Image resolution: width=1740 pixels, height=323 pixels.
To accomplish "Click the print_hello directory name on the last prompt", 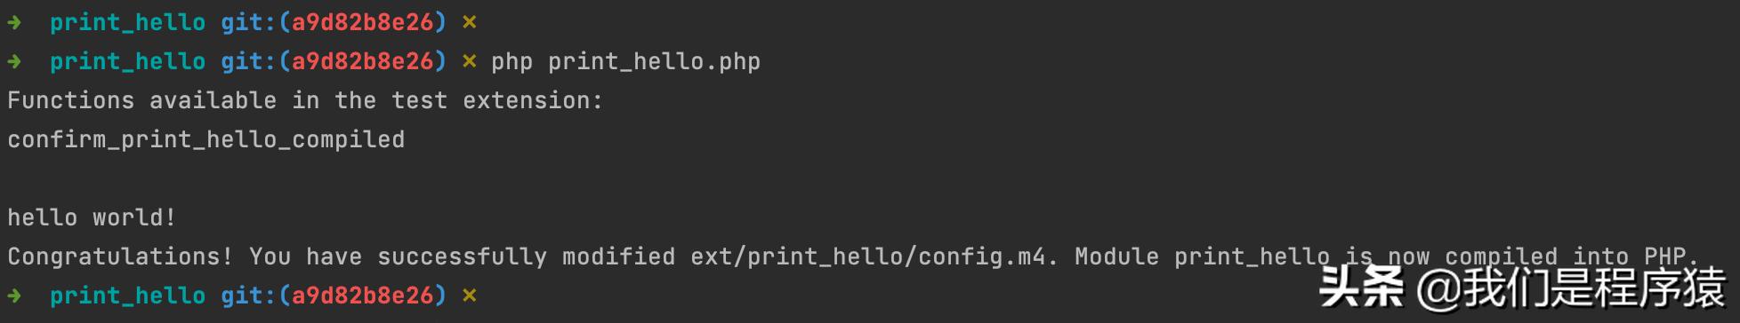I will click(127, 296).
